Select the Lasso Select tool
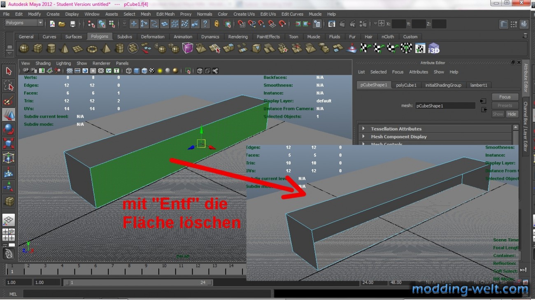The width and height of the screenshot is (535, 300). 9,86
